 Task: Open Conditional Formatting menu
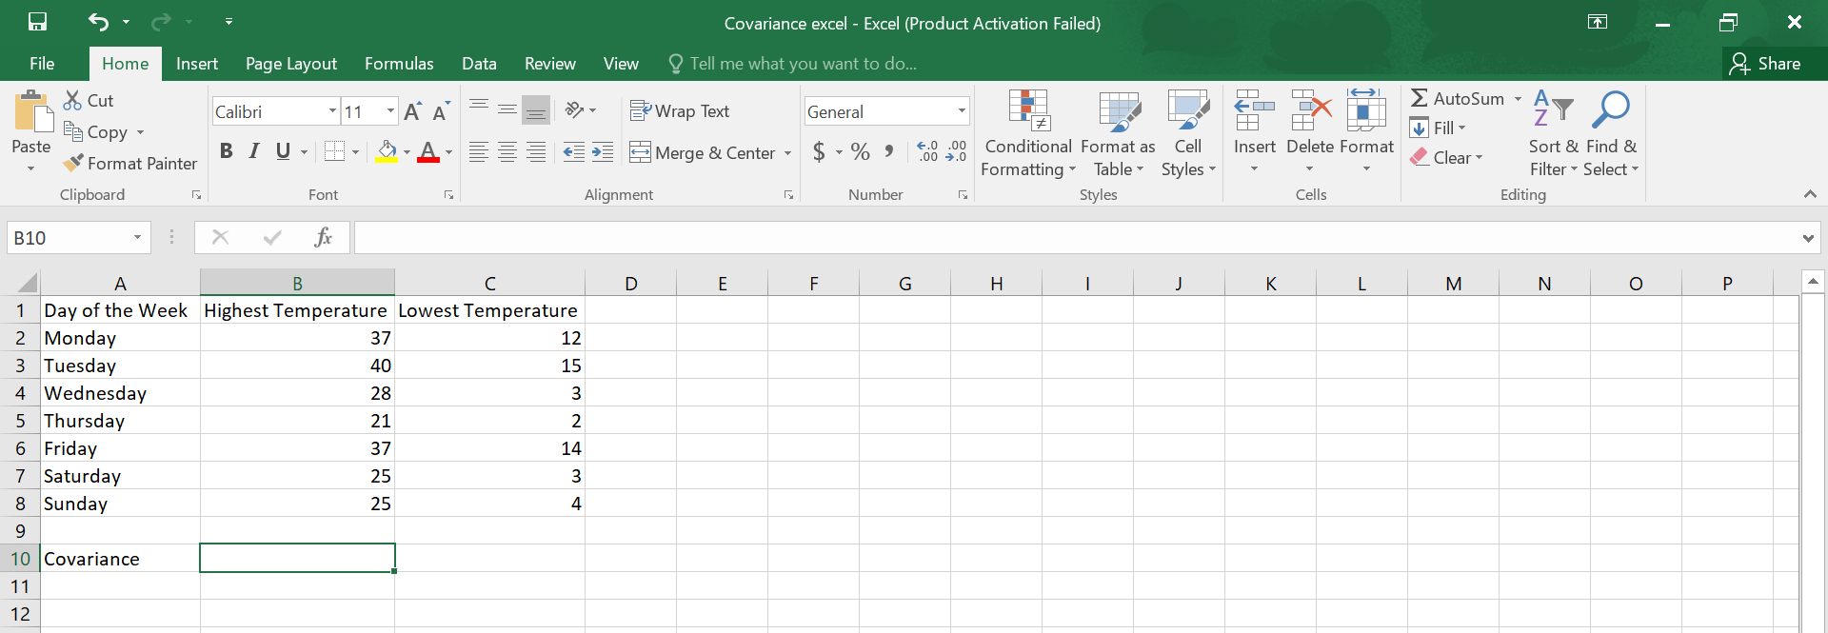(x=1027, y=133)
